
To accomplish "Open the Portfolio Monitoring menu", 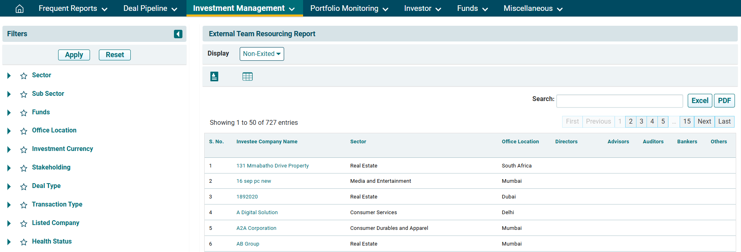I will [x=349, y=8].
